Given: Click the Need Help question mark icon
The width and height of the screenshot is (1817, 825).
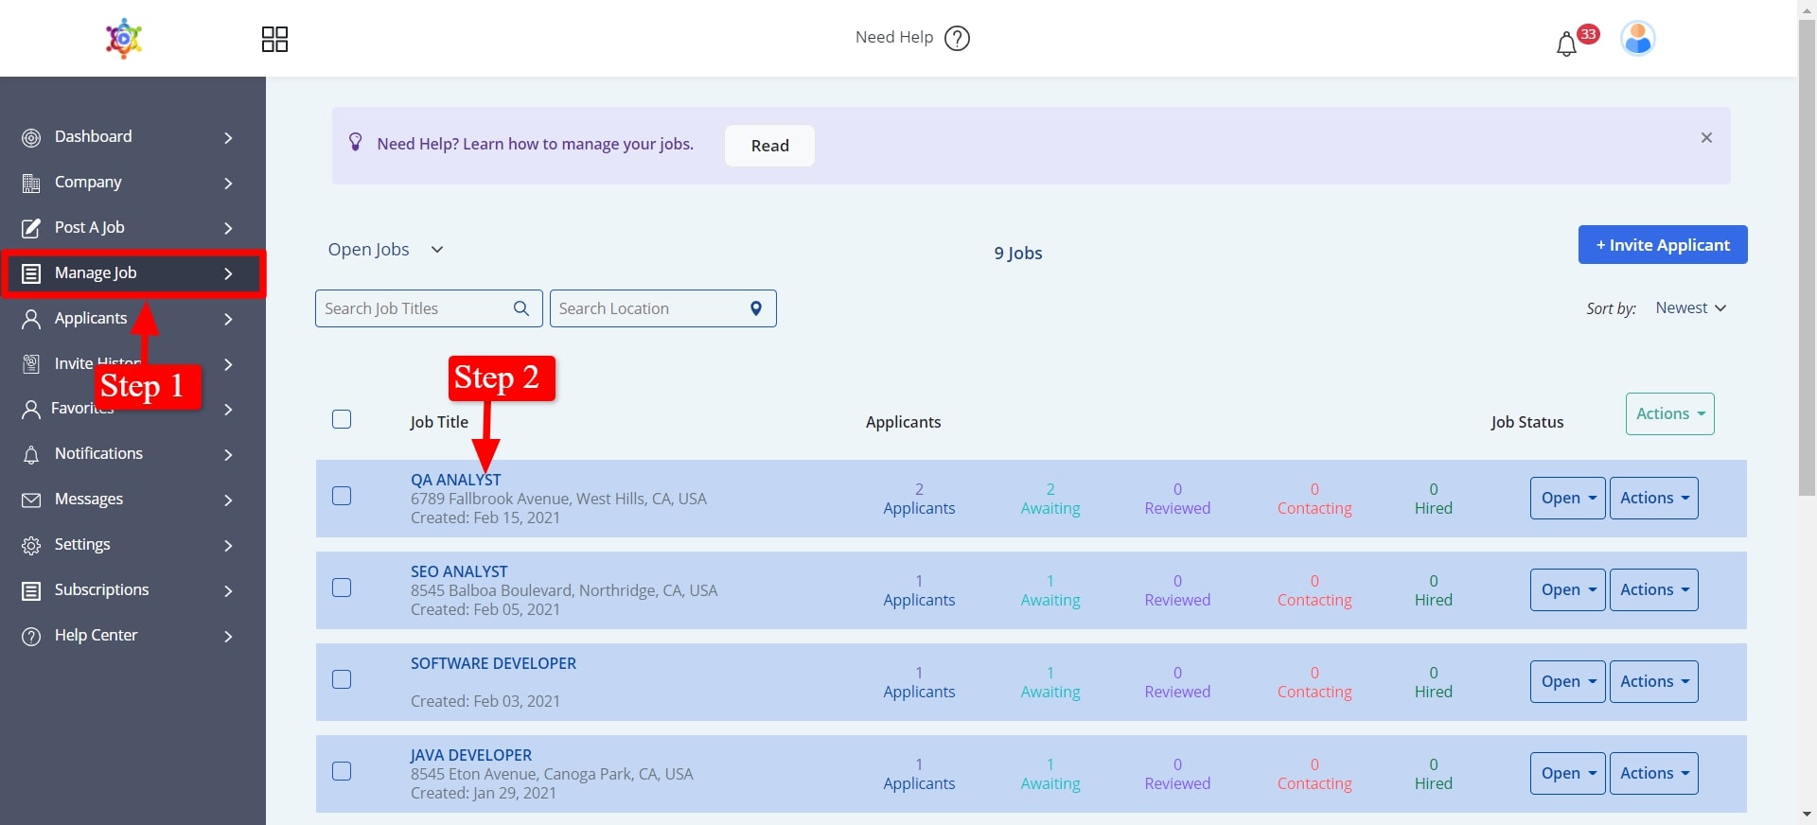Looking at the screenshot, I should point(958,38).
